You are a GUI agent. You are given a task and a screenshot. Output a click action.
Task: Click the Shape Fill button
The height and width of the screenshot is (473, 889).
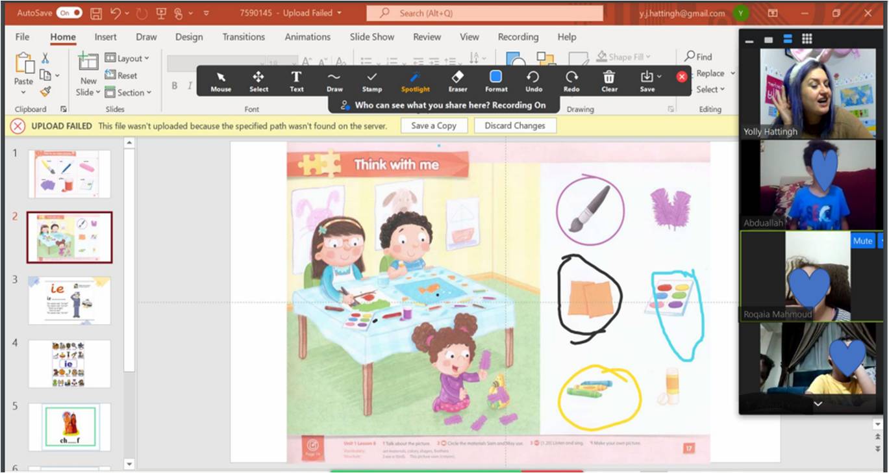(x=623, y=57)
